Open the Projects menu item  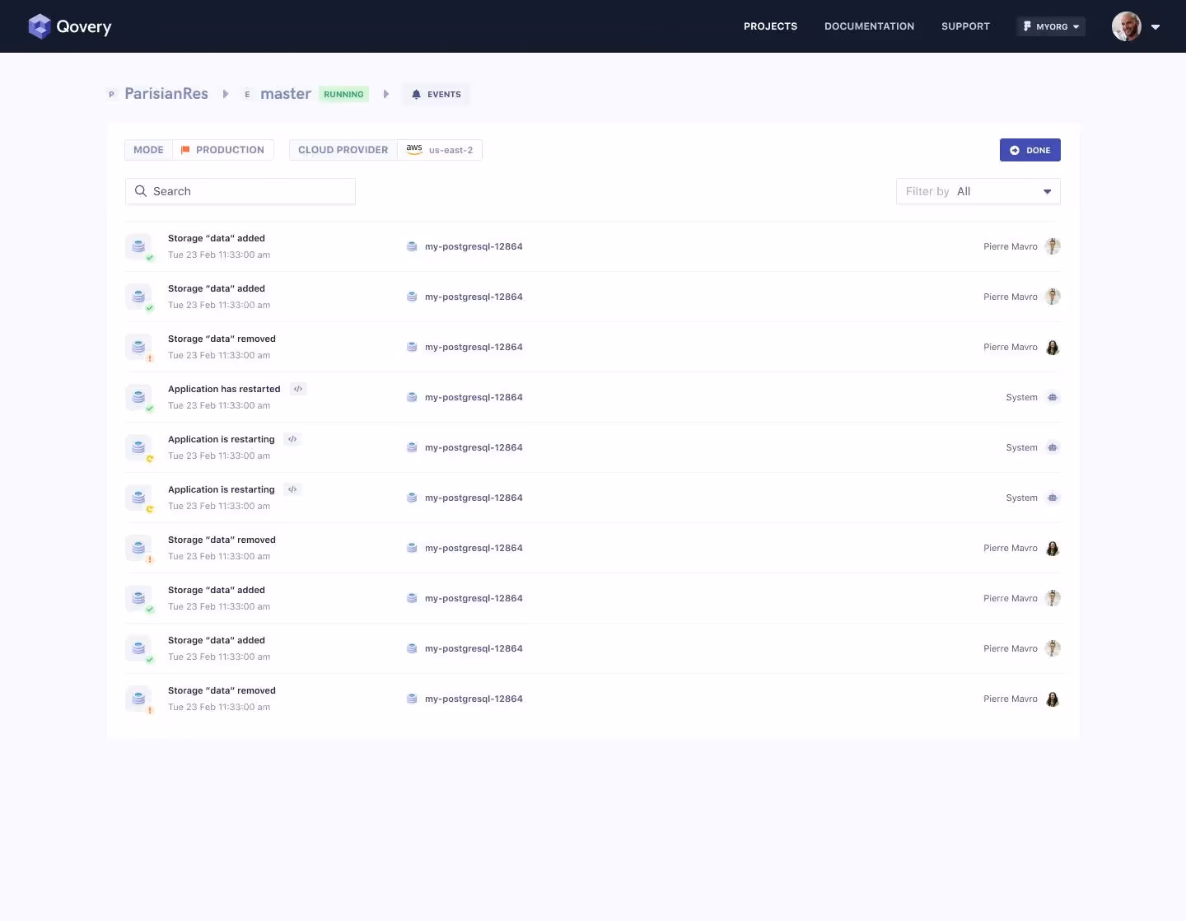coord(770,26)
